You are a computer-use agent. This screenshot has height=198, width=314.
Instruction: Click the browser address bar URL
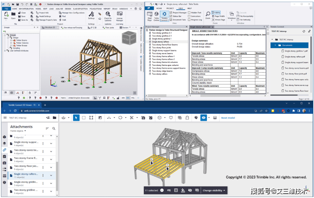pos(37,111)
